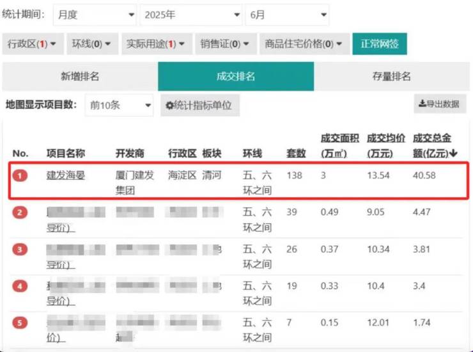Switch to the 新增排名 tab

80,76
